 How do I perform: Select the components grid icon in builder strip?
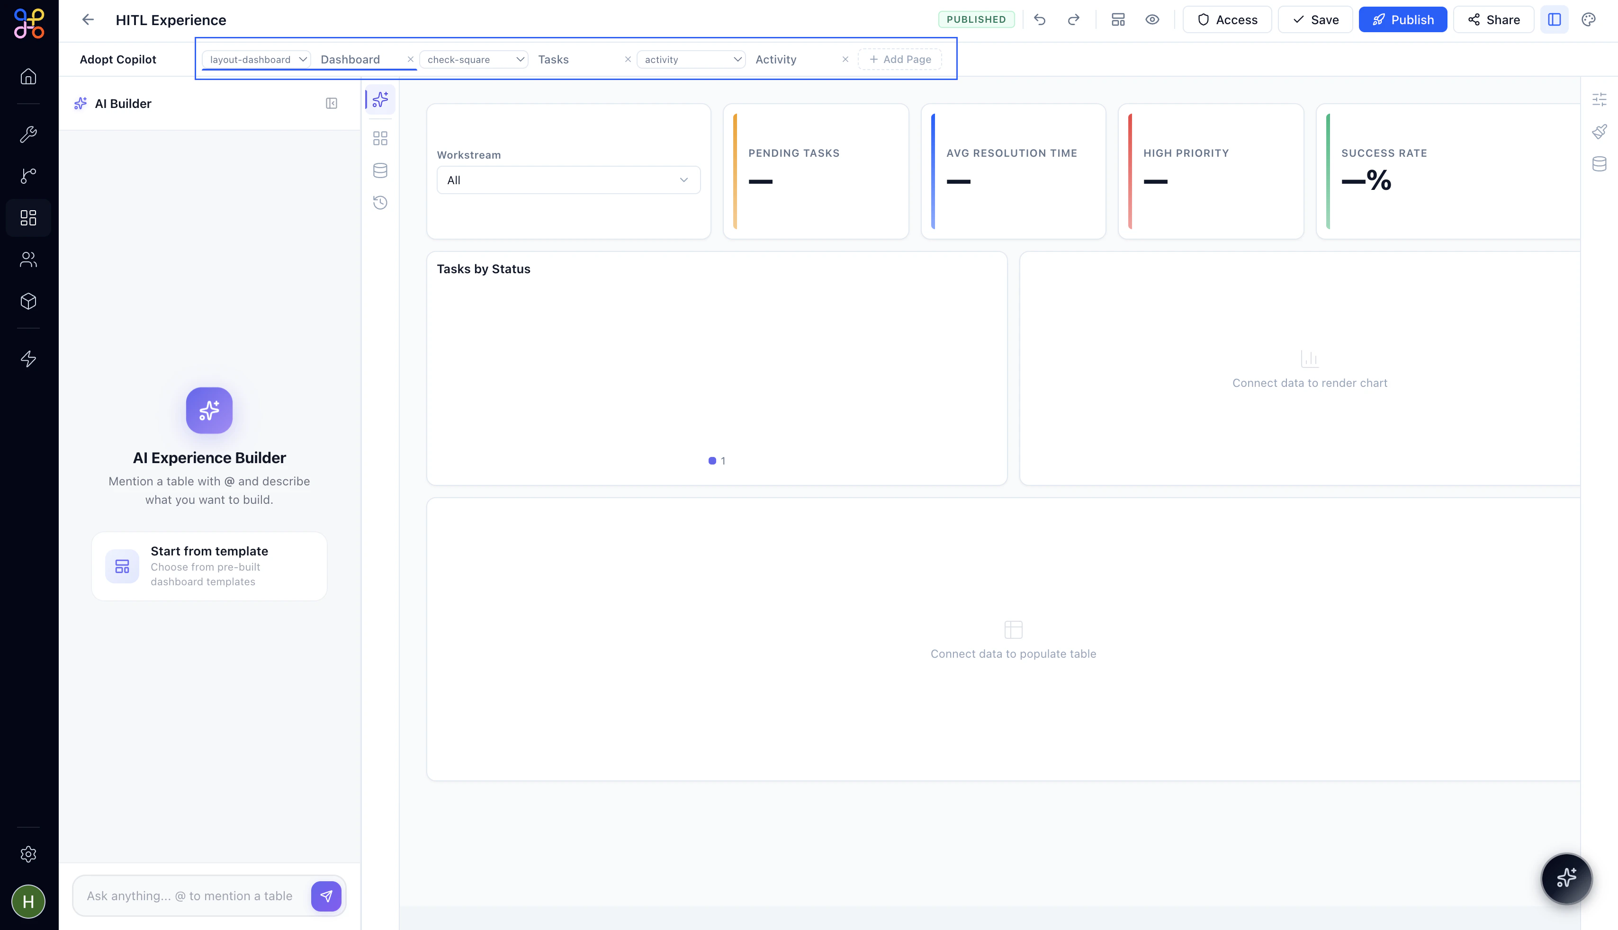click(380, 139)
